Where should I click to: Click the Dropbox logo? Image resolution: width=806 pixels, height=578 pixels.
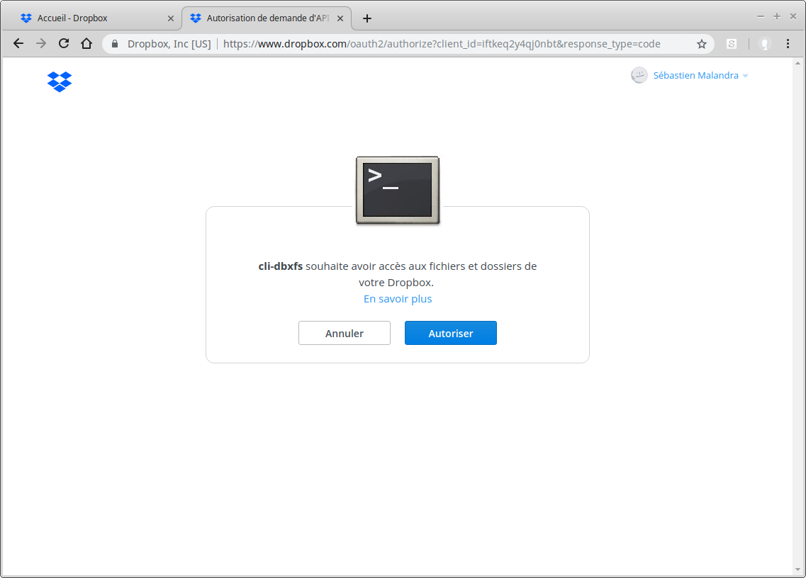point(60,81)
